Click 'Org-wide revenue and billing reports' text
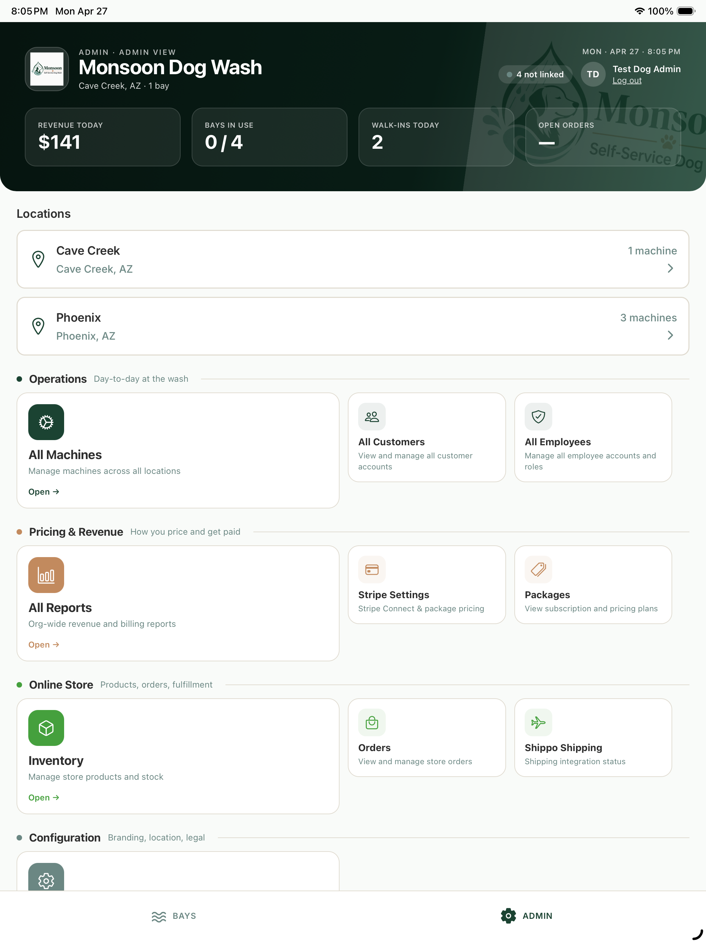Image resolution: width=706 pixels, height=943 pixels. [102, 624]
